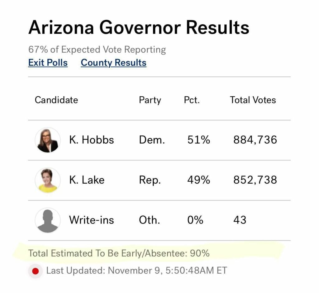319x293 pixels.
Task: Click the Total Votes column header
Action: (253, 100)
